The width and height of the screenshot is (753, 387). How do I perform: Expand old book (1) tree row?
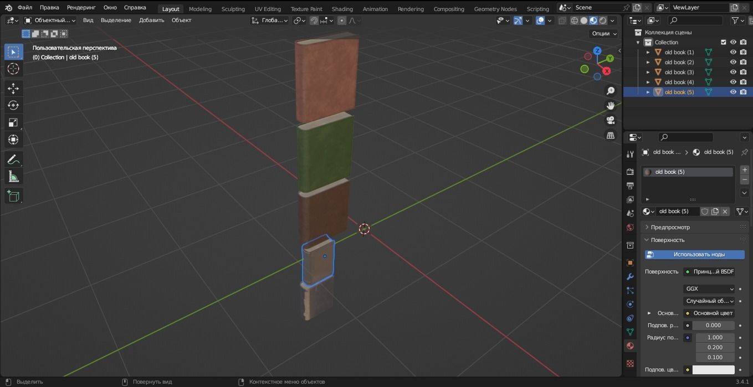click(x=648, y=52)
